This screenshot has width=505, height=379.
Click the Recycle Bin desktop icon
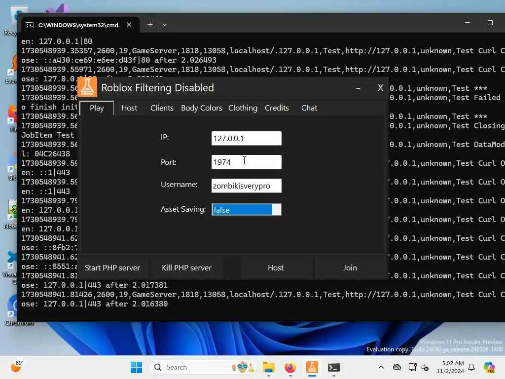[x=11, y=20]
